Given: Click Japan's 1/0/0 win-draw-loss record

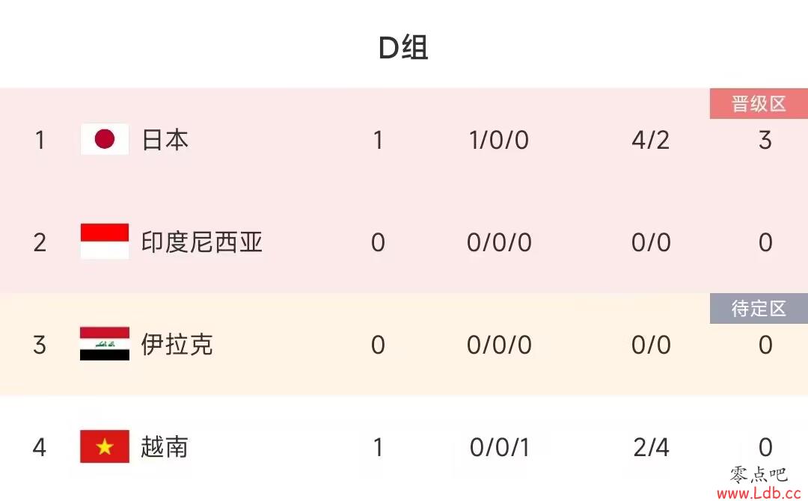Looking at the screenshot, I should coord(499,140).
